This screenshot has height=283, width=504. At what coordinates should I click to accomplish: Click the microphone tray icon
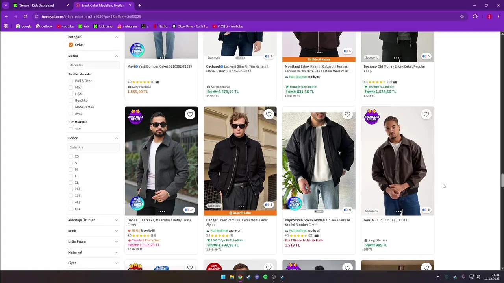click(x=463, y=277)
